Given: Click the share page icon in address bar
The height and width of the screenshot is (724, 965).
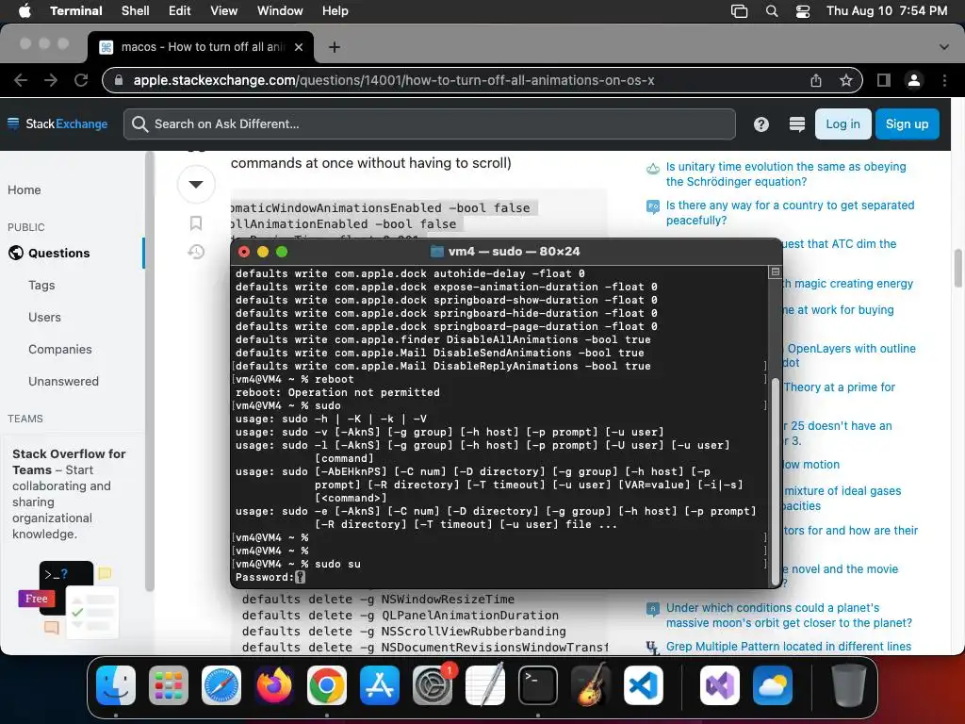Looking at the screenshot, I should click(x=816, y=80).
